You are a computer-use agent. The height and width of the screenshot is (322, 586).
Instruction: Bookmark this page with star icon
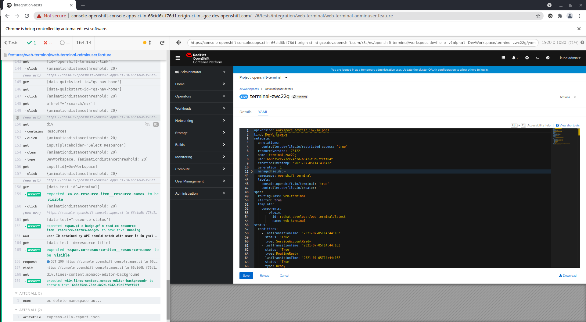[538, 16]
